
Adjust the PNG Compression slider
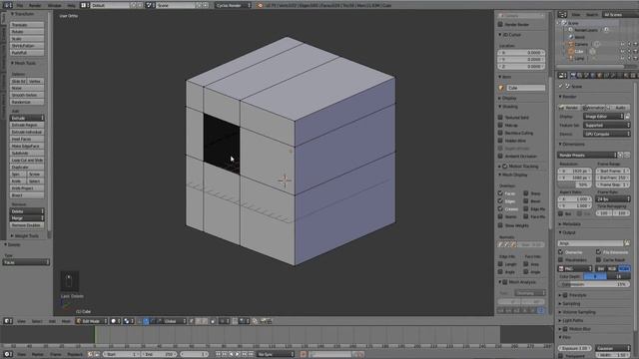[594, 284]
